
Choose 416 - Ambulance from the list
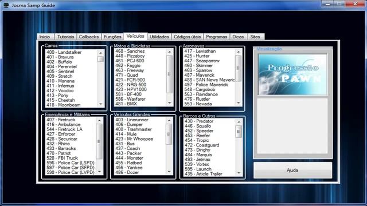pyautogui.click(x=64, y=125)
